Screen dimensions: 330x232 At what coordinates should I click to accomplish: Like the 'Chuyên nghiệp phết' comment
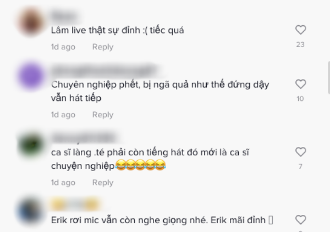click(x=300, y=84)
